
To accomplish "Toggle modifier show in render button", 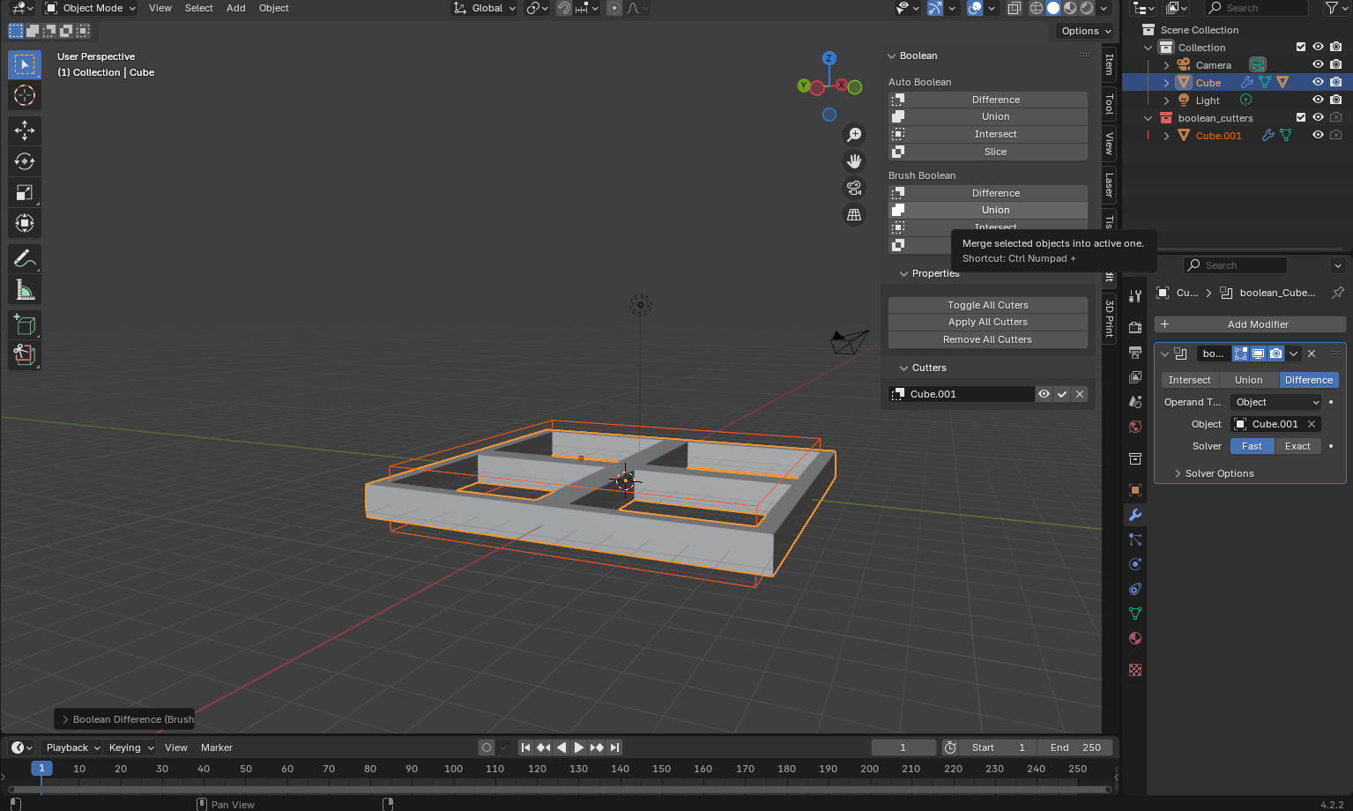I will [1275, 353].
